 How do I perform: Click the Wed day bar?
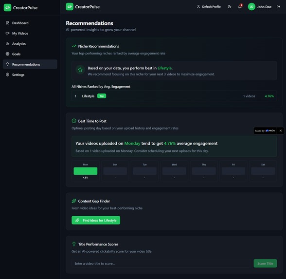tap(174, 171)
